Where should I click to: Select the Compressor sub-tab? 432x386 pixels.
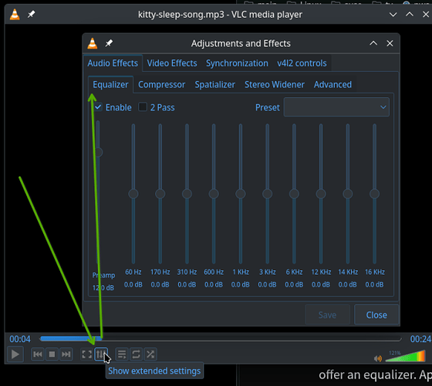click(x=161, y=85)
